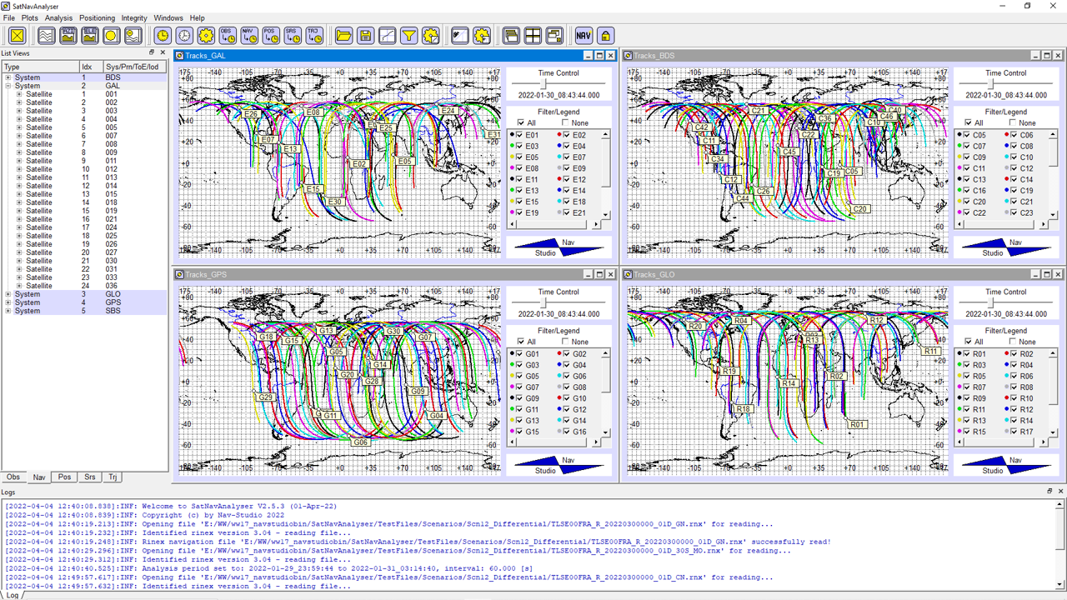Switch to the Obs tab in List Views
The height and width of the screenshot is (600, 1067).
coord(13,477)
